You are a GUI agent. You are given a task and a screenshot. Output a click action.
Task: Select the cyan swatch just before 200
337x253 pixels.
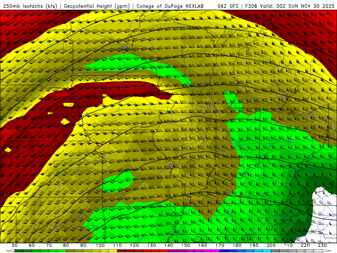[x=267, y=251]
